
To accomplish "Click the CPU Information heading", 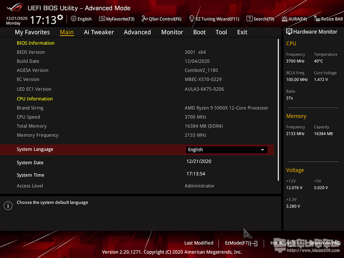I will 35,99.
